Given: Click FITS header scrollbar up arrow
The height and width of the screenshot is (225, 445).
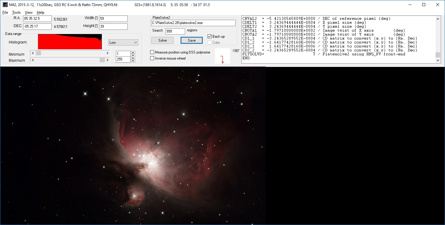Looking at the screenshot, I should click(438, 19).
